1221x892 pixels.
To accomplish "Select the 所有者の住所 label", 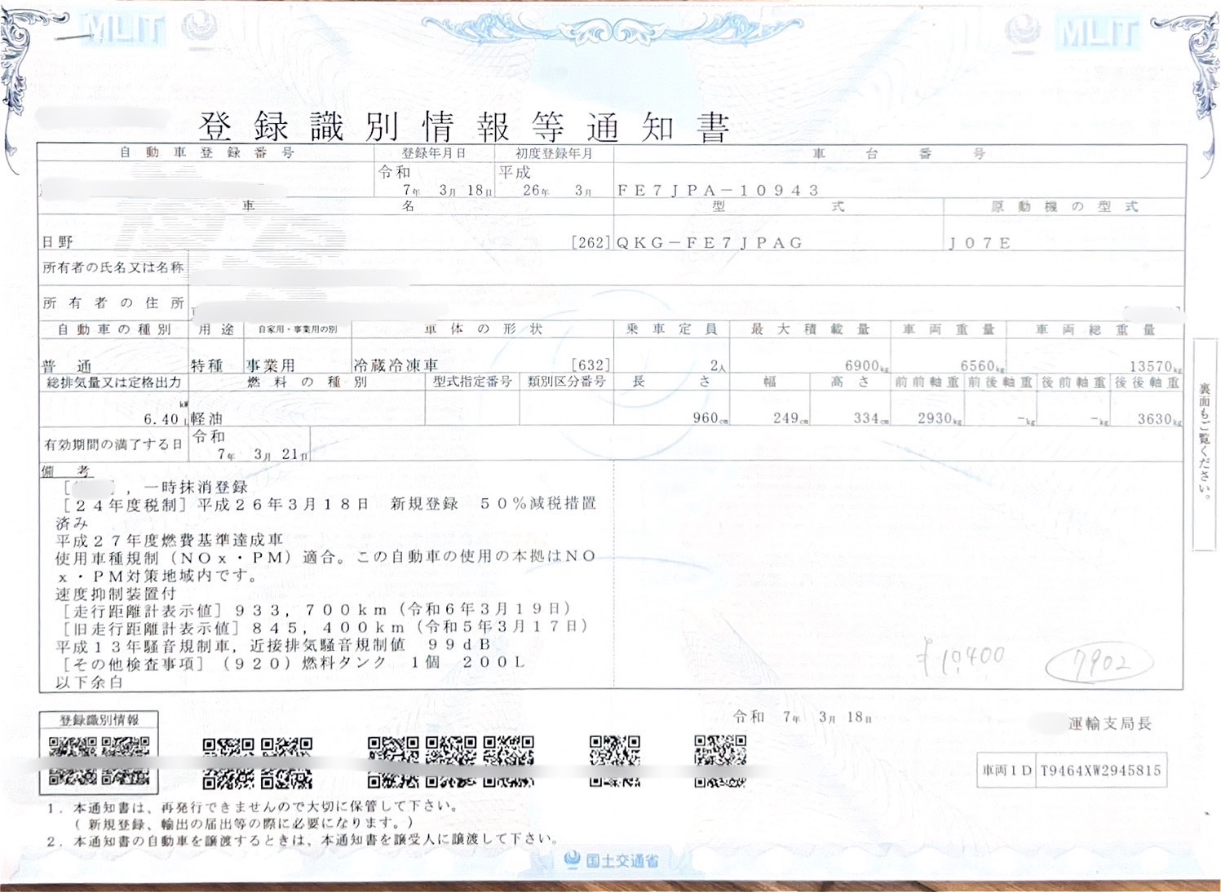I will tap(113, 303).
